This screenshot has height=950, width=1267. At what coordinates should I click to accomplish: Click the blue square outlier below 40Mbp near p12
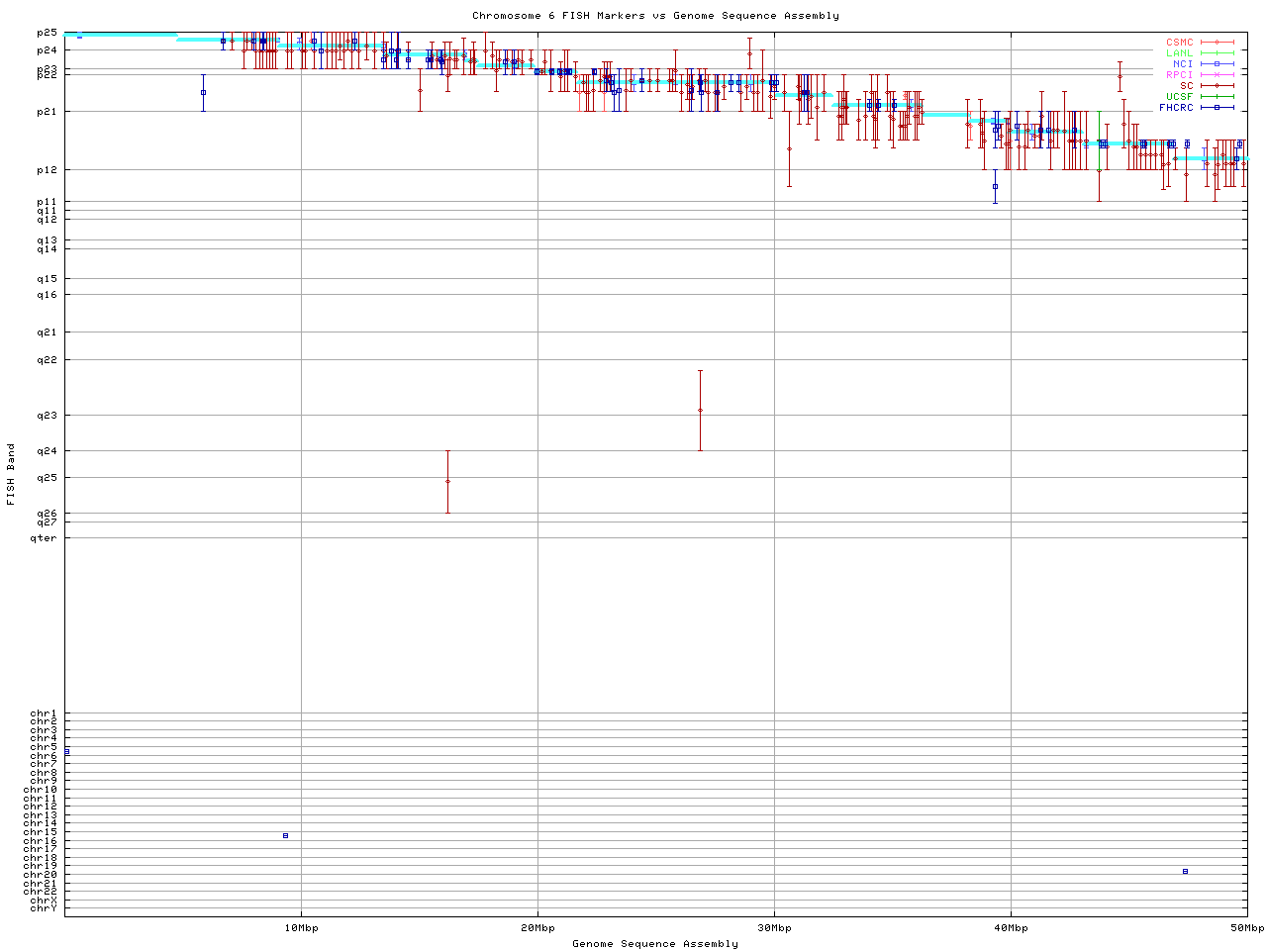(995, 186)
